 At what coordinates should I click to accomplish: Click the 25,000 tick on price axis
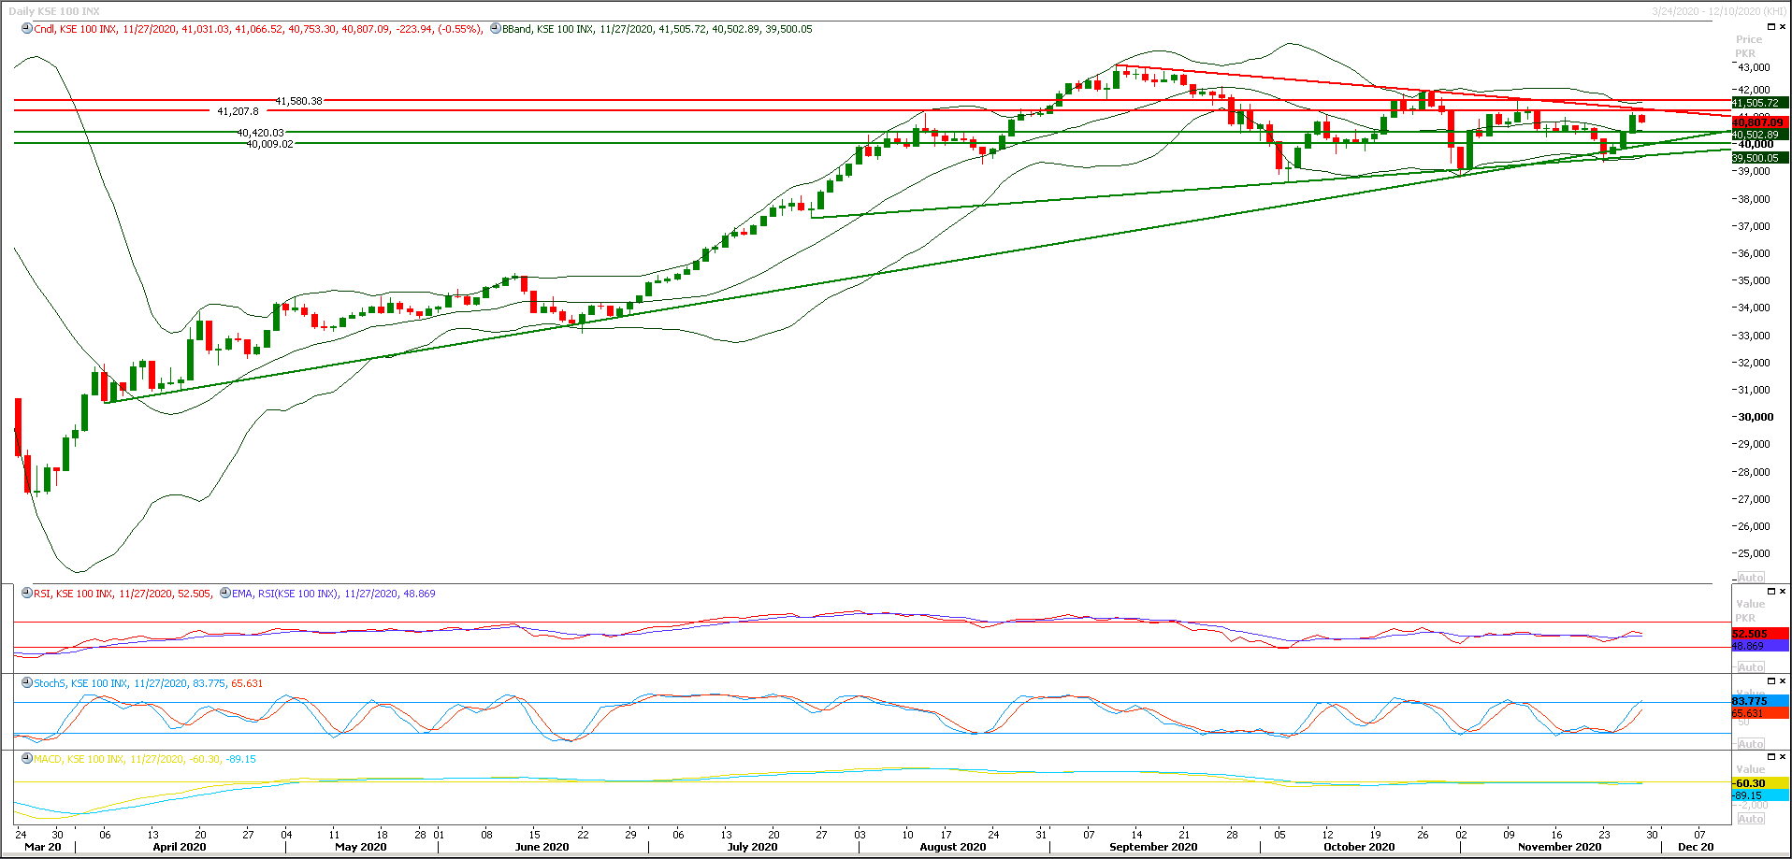pos(1755,553)
